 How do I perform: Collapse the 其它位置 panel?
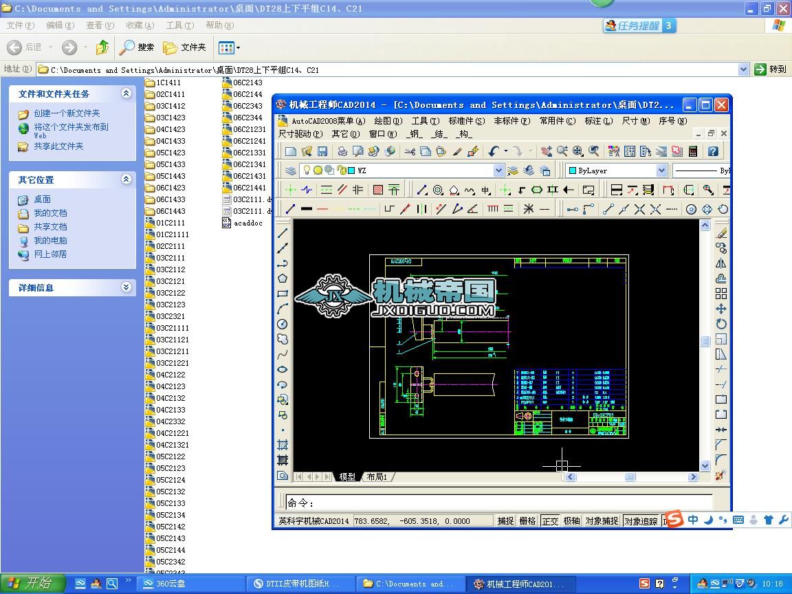click(x=126, y=179)
